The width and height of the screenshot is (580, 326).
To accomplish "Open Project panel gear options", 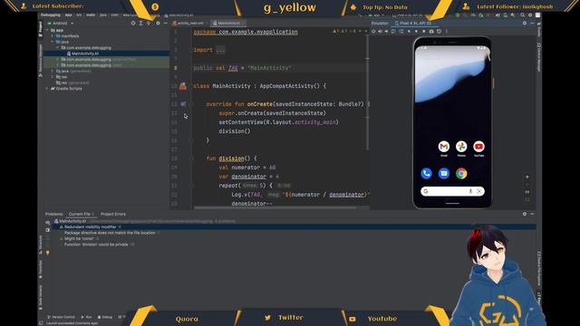I will (158, 23).
